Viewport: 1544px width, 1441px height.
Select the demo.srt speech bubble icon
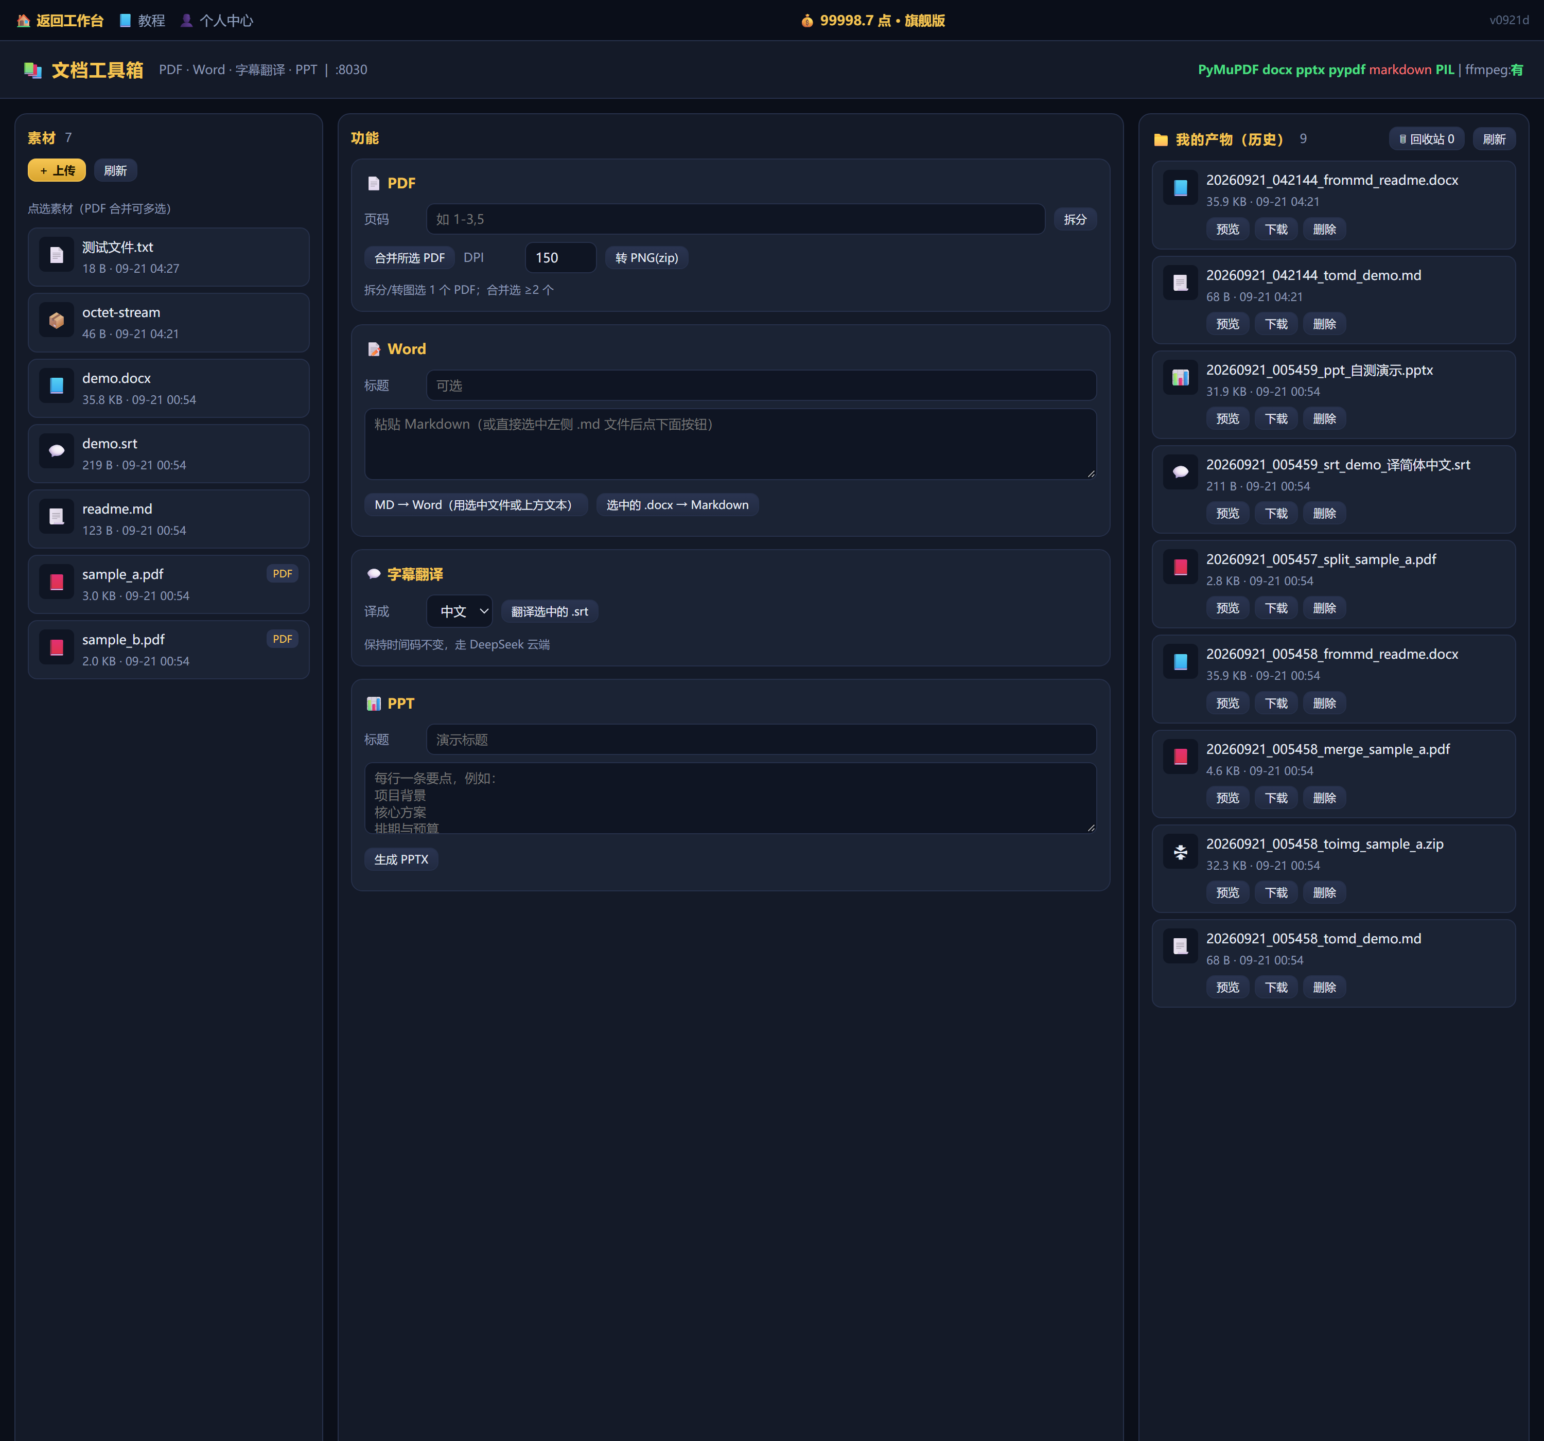pyautogui.click(x=57, y=451)
